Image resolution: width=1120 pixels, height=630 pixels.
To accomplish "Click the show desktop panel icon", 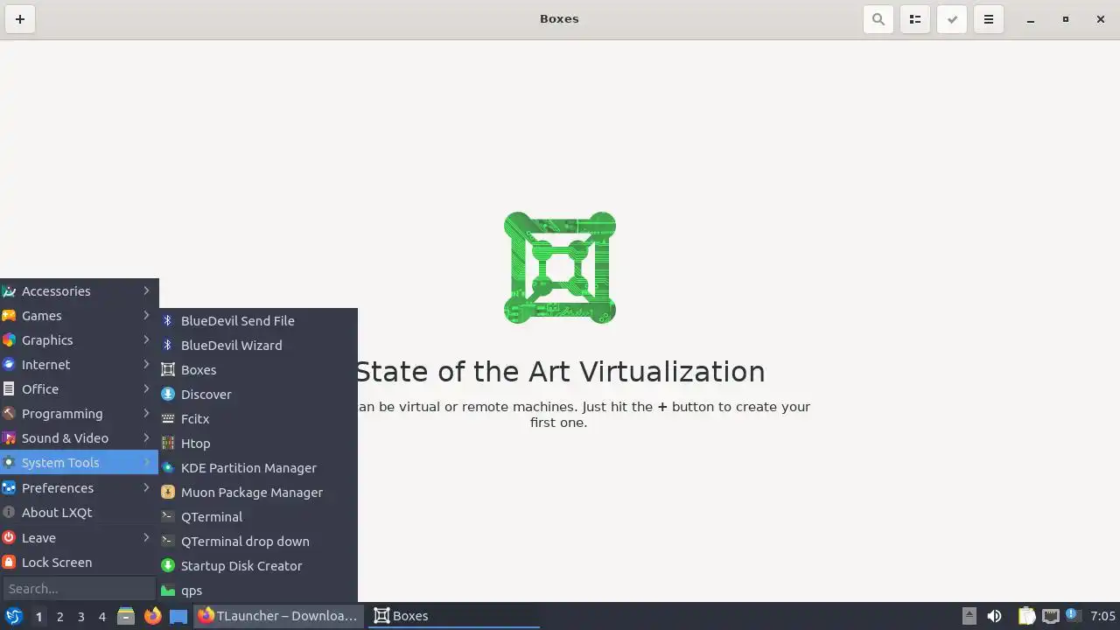I will [x=178, y=616].
